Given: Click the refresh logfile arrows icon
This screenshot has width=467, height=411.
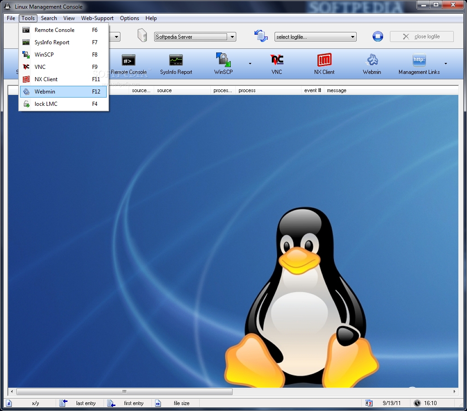Looking at the screenshot, I should click(x=261, y=36).
